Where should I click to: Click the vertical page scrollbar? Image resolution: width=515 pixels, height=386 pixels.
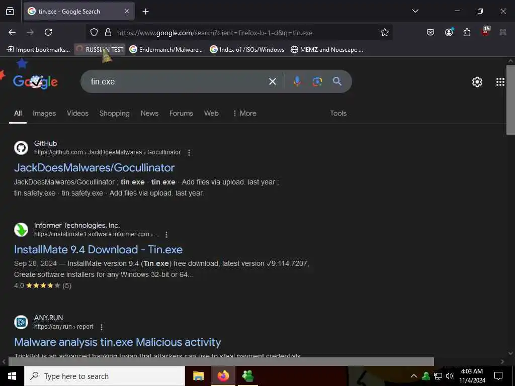click(x=510, y=100)
